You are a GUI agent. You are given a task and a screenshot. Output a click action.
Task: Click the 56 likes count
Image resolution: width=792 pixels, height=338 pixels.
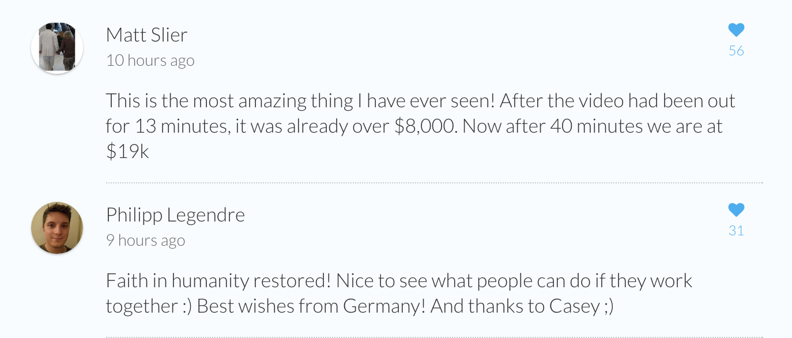click(736, 51)
